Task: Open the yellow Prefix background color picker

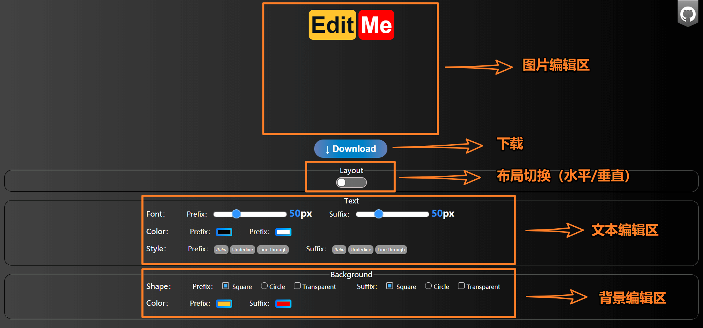Action: pyautogui.click(x=224, y=304)
